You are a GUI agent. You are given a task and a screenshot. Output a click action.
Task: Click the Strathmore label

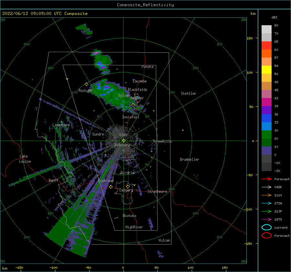pyautogui.click(x=157, y=191)
